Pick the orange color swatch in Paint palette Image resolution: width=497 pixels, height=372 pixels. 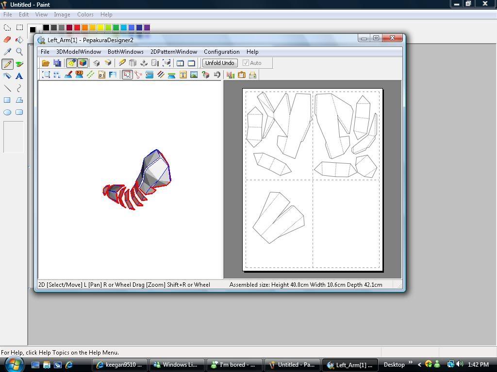[x=84, y=28]
